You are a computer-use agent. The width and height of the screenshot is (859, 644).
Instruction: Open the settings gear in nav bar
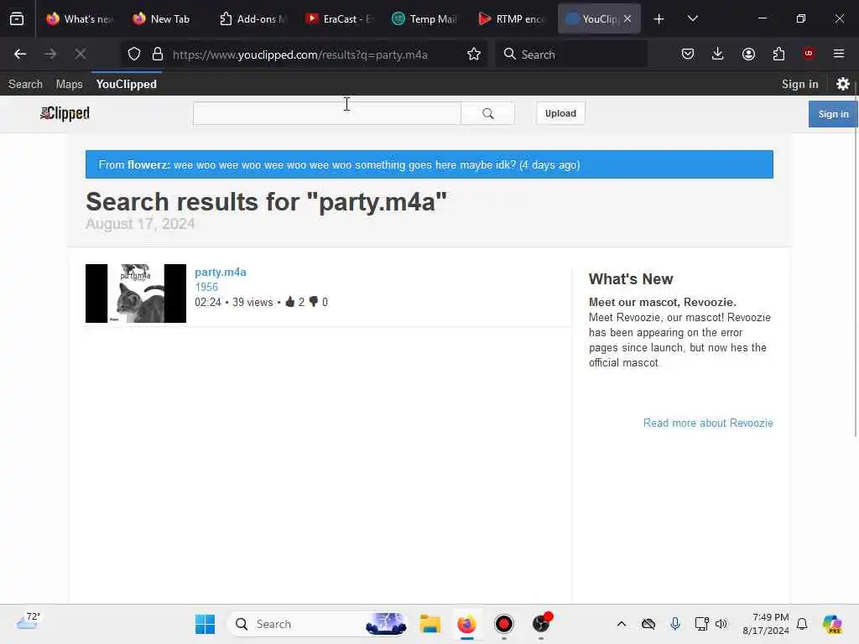842,84
